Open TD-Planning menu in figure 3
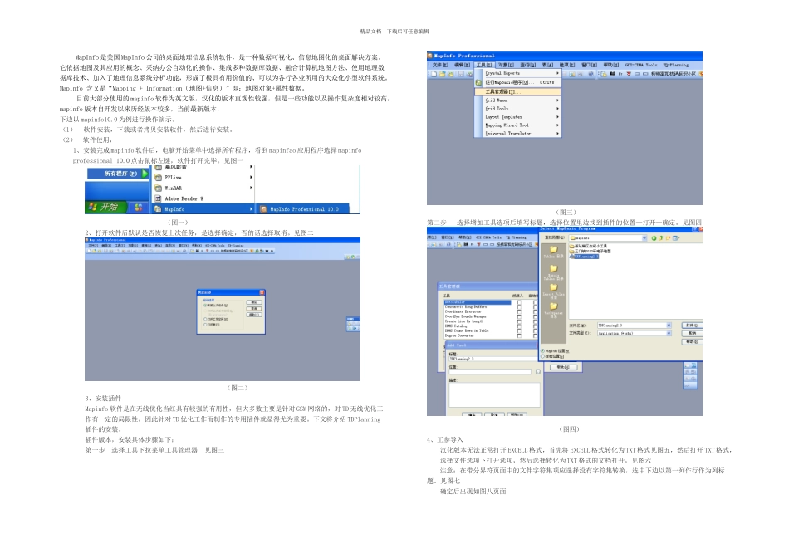This screenshot has width=789, height=558. point(676,65)
